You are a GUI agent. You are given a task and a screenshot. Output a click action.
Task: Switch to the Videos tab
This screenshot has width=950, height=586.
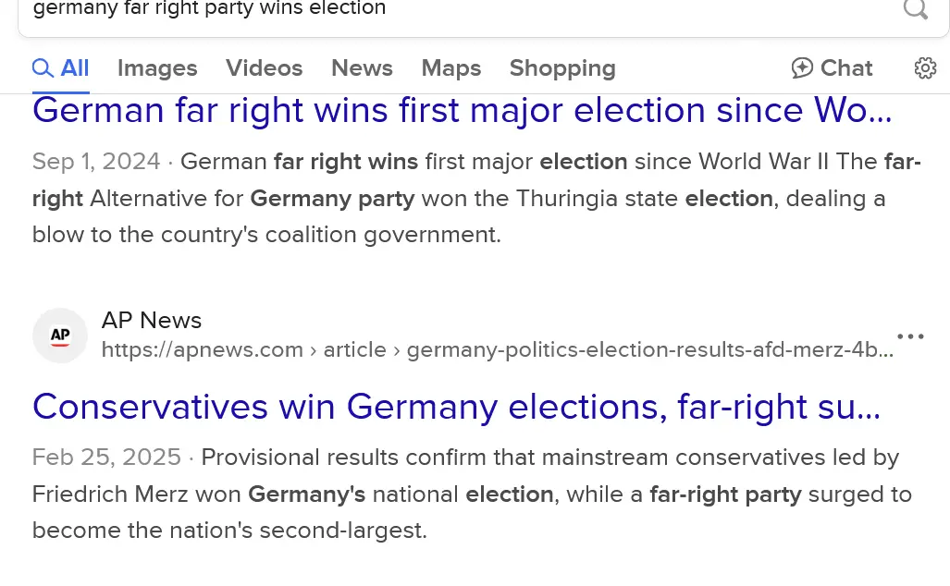pyautogui.click(x=264, y=68)
